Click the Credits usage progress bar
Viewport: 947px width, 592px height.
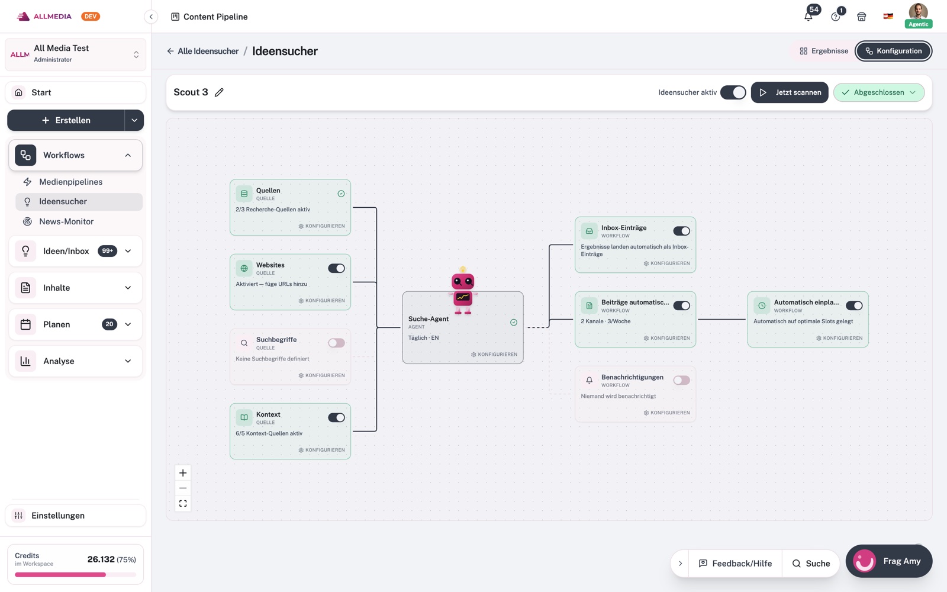pos(75,574)
